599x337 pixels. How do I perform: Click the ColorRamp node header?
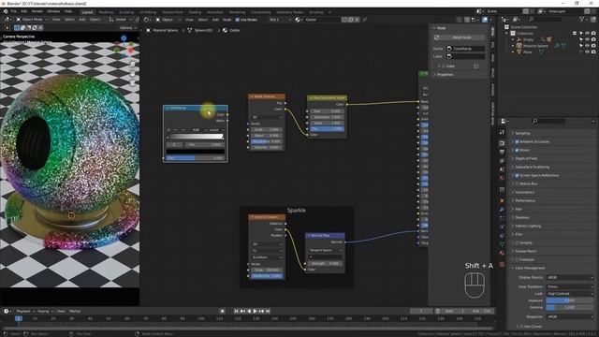click(x=196, y=109)
